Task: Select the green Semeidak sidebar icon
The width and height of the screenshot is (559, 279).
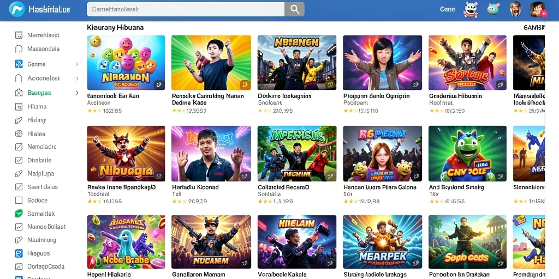Action: (x=19, y=214)
